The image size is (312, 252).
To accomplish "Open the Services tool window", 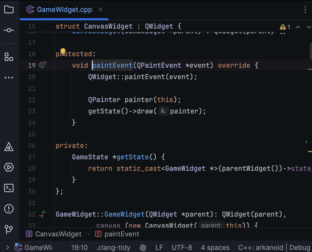I will 9,167.
